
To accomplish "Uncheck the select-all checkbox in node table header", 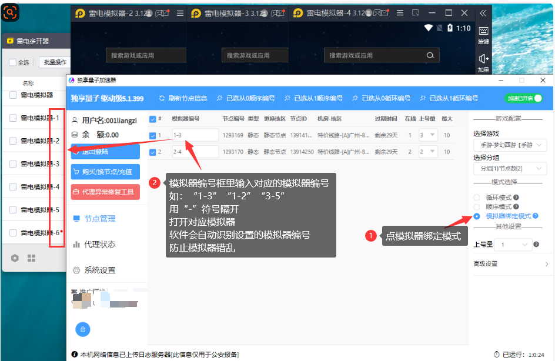I will (152, 119).
